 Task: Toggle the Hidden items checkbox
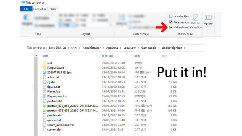pos(171,28)
